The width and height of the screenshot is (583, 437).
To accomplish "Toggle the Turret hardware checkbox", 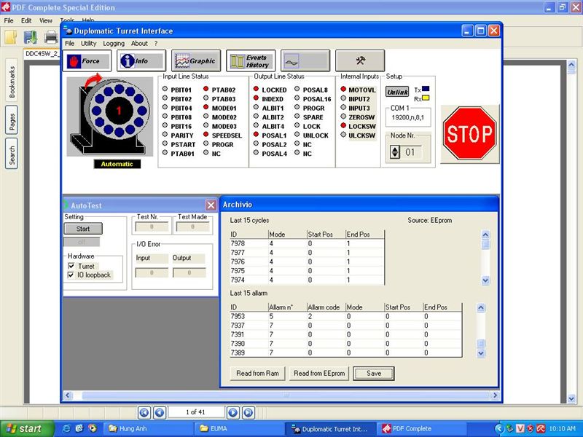I will click(x=71, y=267).
